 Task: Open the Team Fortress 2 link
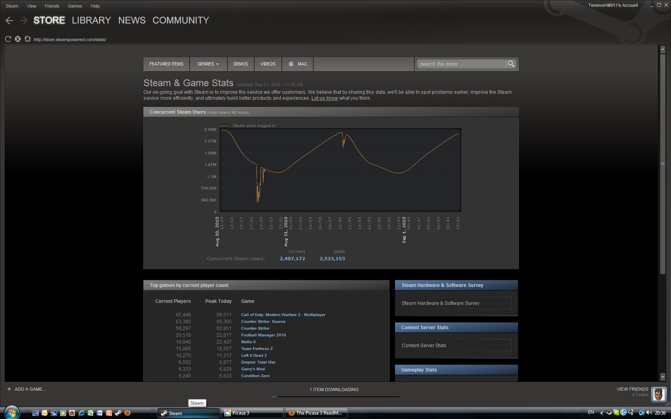click(257, 349)
